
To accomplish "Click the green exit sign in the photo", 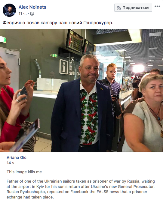I will 3,40.
